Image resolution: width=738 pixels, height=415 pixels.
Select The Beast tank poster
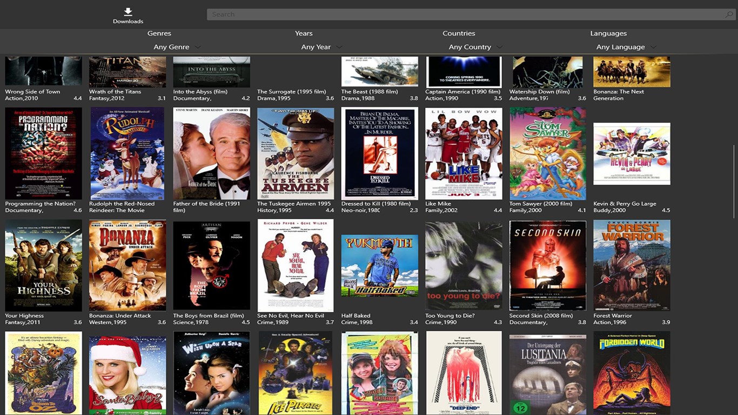pos(379,72)
